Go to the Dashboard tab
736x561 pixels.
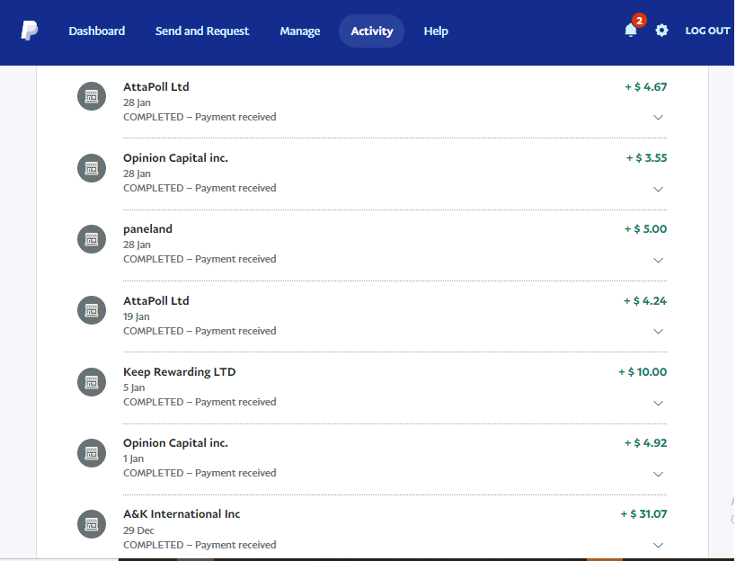pos(97,31)
